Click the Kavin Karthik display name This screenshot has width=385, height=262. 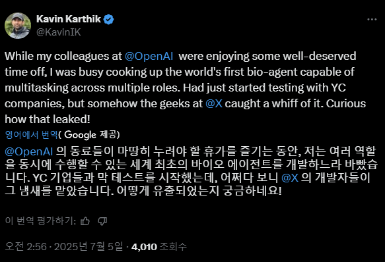pyautogui.click(x=69, y=19)
